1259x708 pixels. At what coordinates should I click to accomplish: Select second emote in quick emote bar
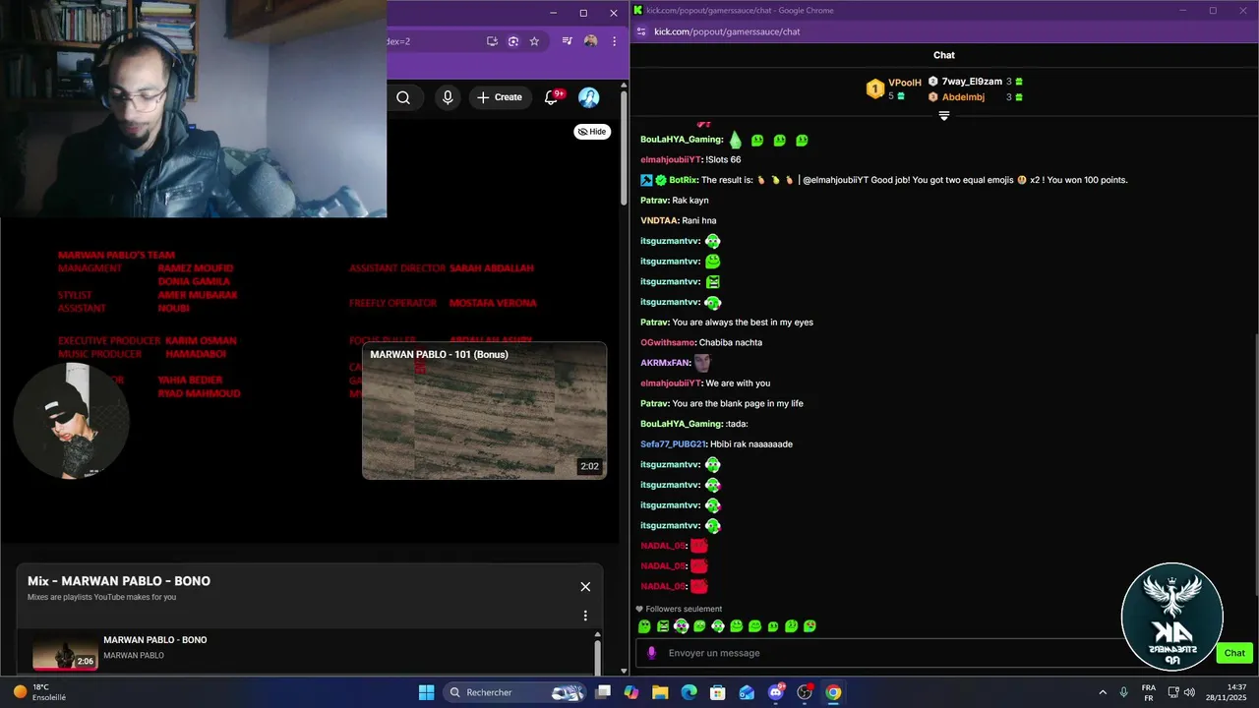tap(663, 626)
